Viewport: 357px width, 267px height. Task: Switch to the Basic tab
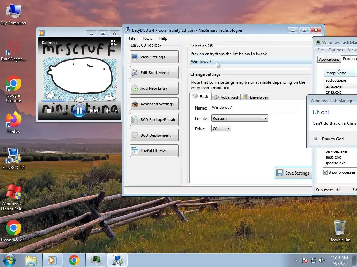click(x=200, y=97)
